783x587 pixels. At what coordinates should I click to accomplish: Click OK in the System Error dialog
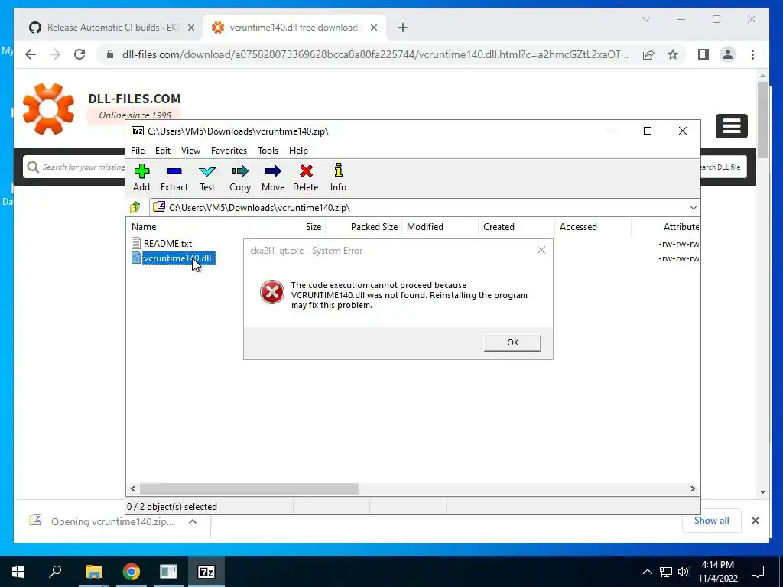(512, 342)
